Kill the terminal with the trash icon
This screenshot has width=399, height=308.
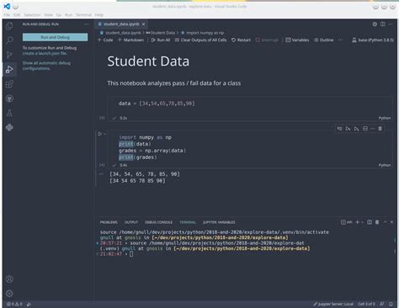[x=377, y=222]
